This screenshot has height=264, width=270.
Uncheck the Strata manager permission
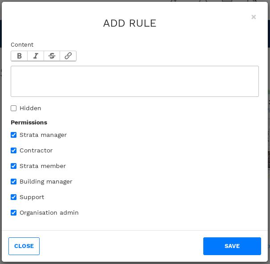click(x=14, y=135)
